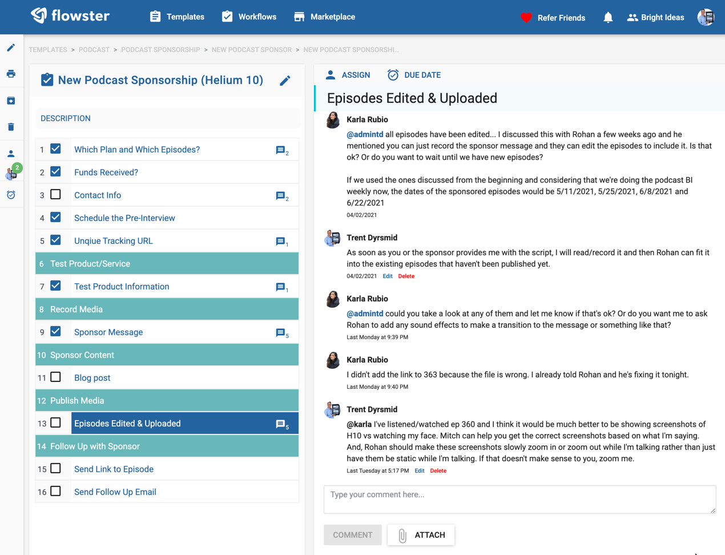The height and width of the screenshot is (555, 725).
Task: Open the Marketplace menu item
Action: click(x=324, y=17)
